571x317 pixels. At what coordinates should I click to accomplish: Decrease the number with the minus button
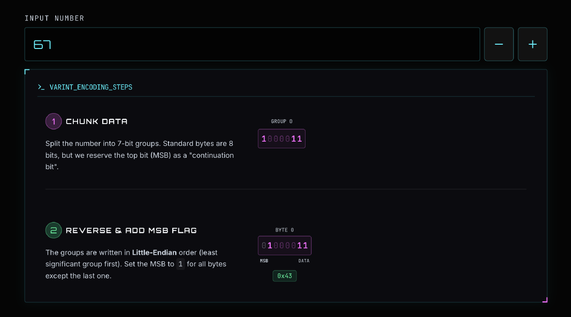[499, 44]
